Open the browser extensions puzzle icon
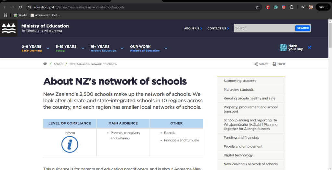Screen dimensions: 332x170 [x=291, y=7]
